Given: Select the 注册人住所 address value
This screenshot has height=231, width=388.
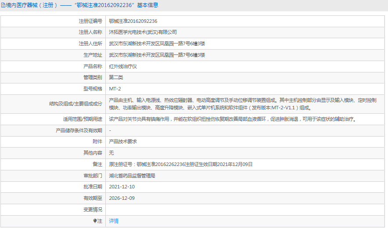Looking at the screenshot, I should click(157, 43).
